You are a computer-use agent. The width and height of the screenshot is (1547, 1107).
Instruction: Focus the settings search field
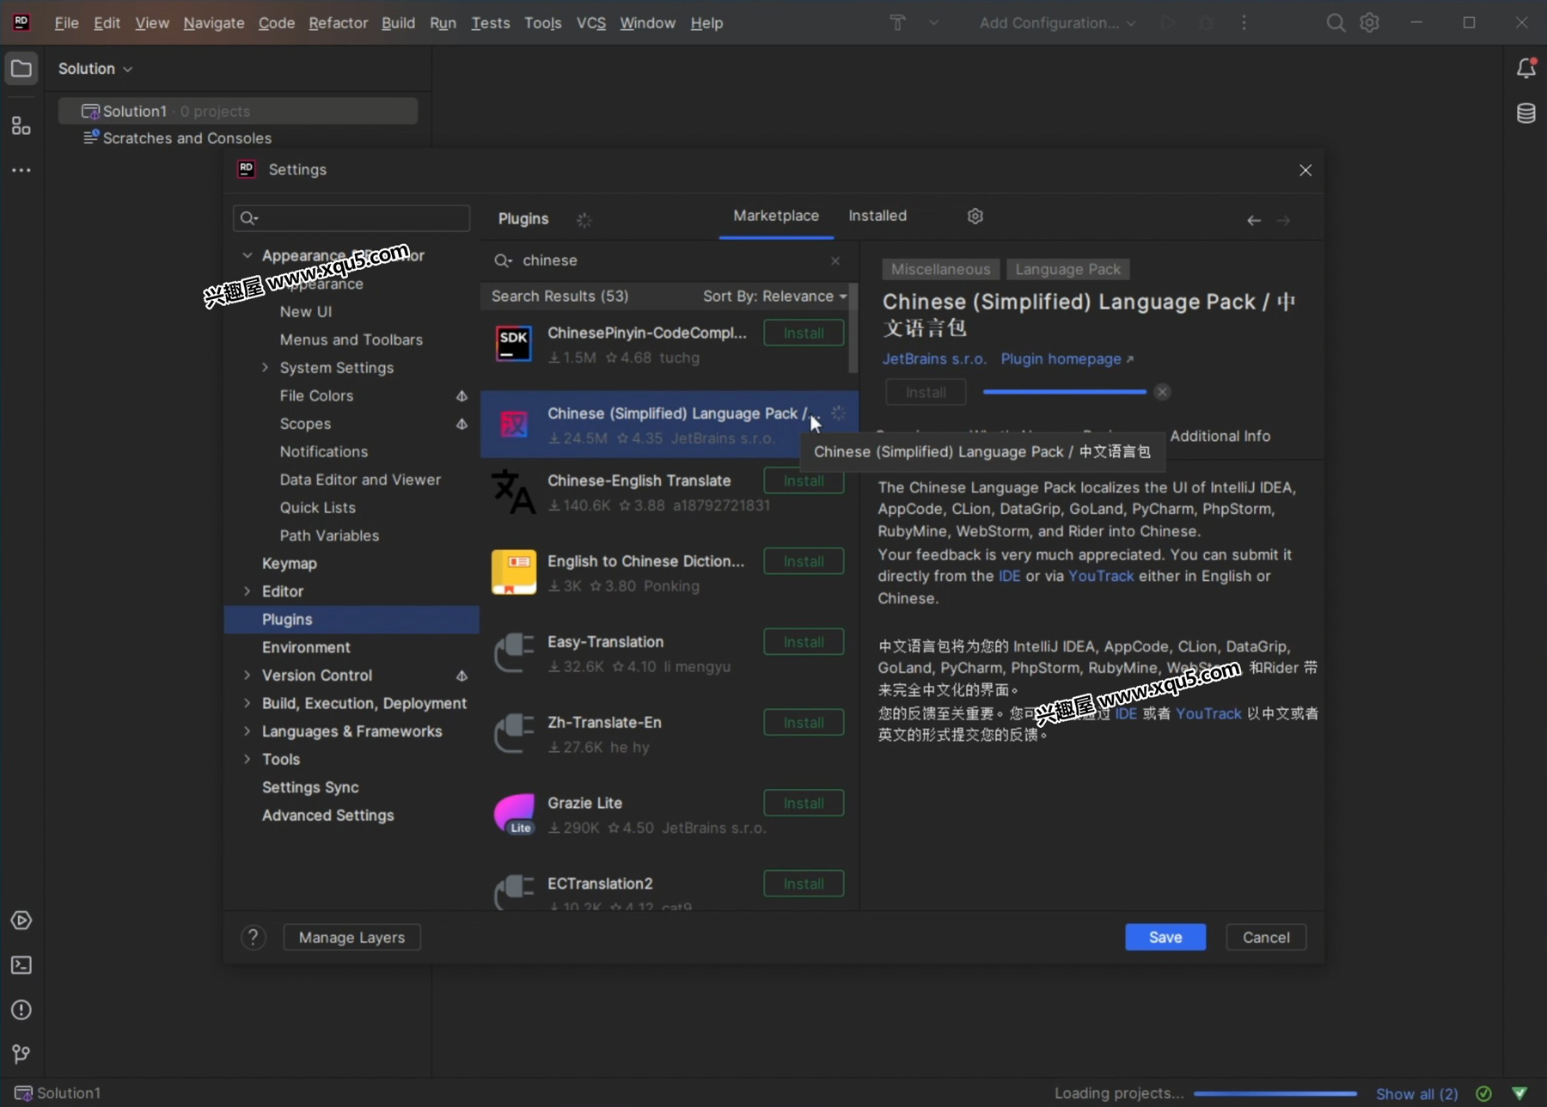(x=352, y=218)
